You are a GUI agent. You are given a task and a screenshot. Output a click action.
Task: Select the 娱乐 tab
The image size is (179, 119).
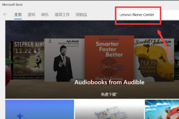[x=45, y=15]
